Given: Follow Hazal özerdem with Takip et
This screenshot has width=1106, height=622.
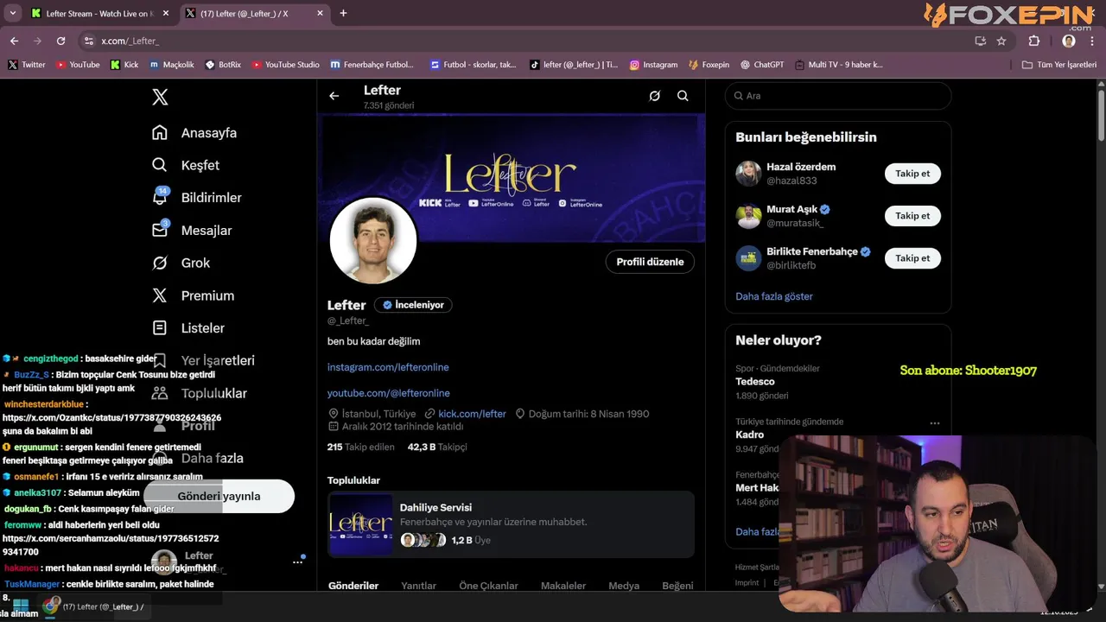Looking at the screenshot, I should point(912,174).
